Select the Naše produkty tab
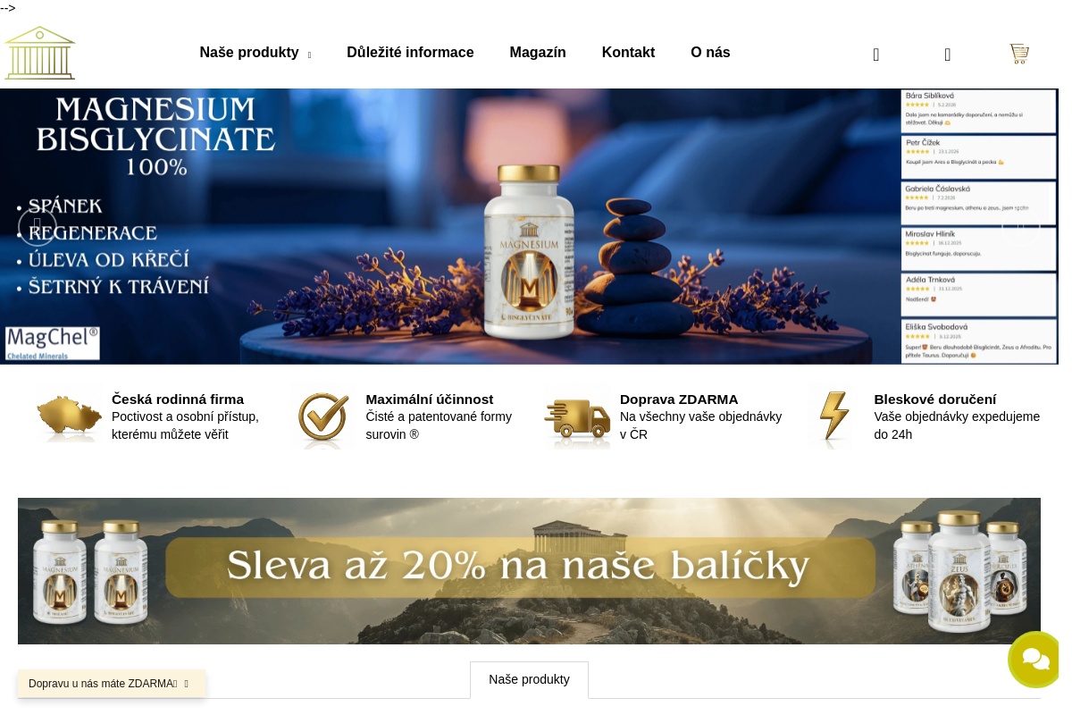 click(529, 679)
